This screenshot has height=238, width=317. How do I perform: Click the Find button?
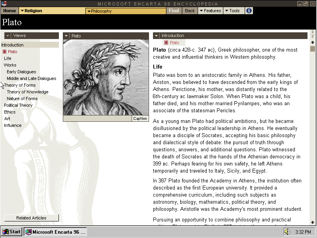pos(174,11)
